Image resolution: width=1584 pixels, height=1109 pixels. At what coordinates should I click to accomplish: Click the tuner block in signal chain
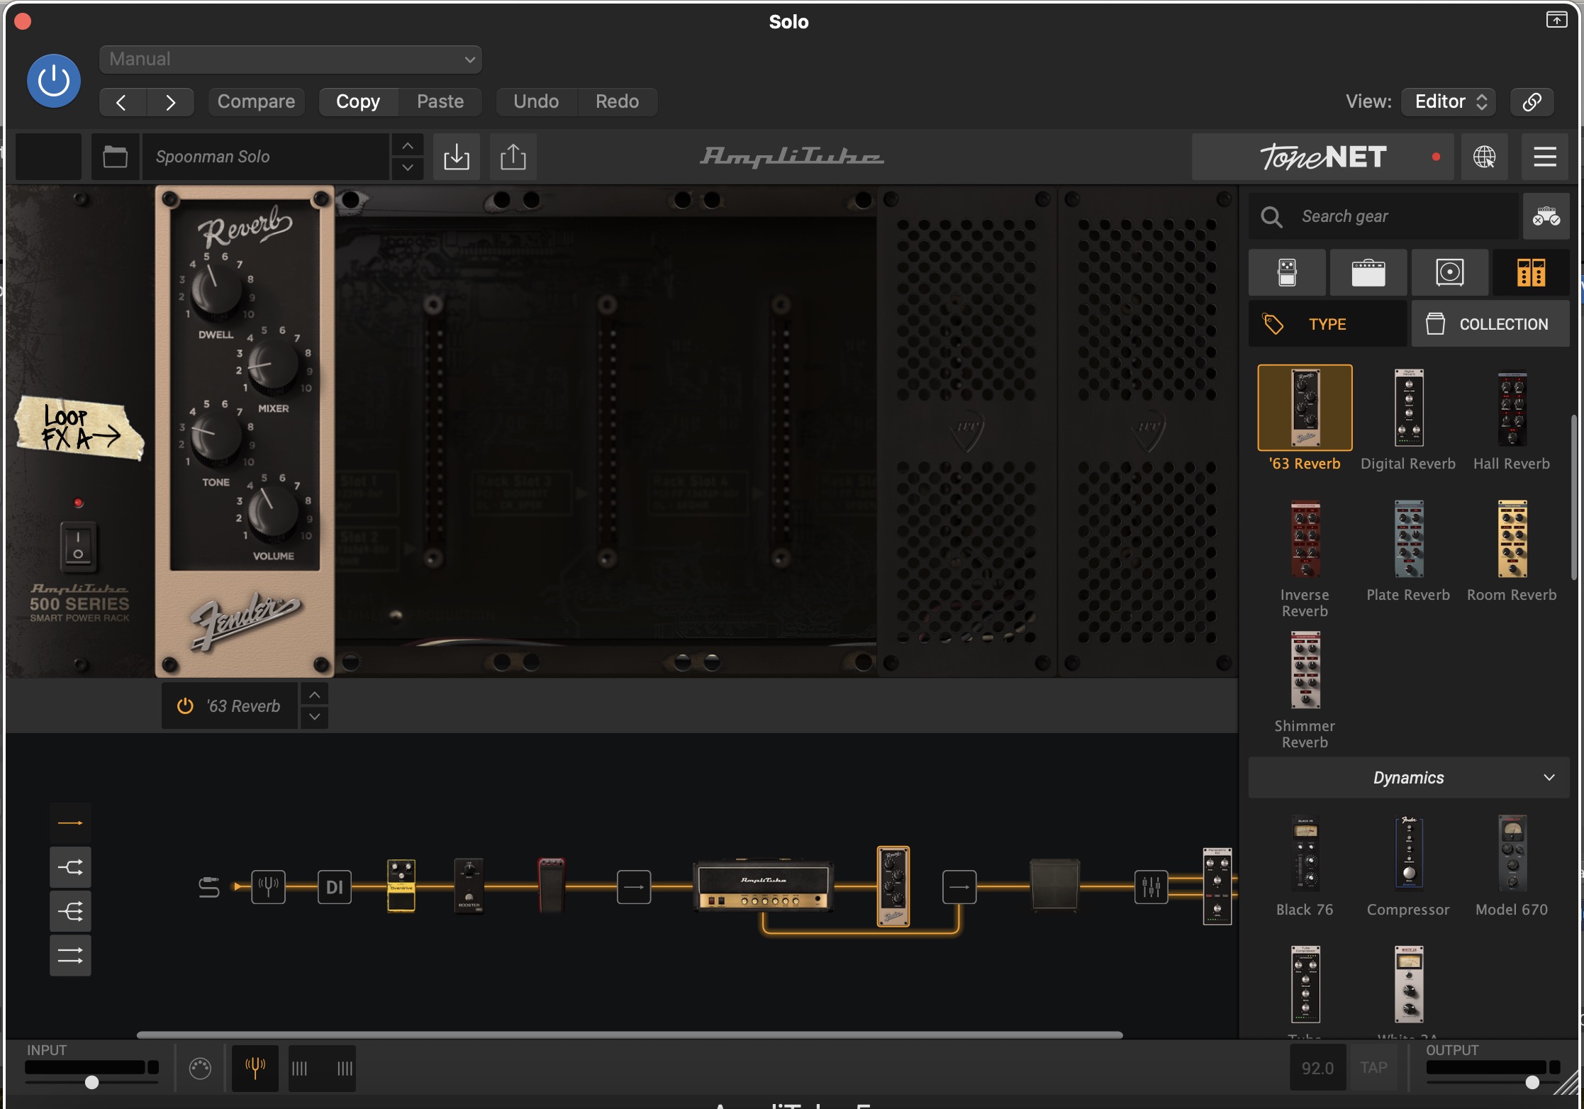[x=269, y=886]
